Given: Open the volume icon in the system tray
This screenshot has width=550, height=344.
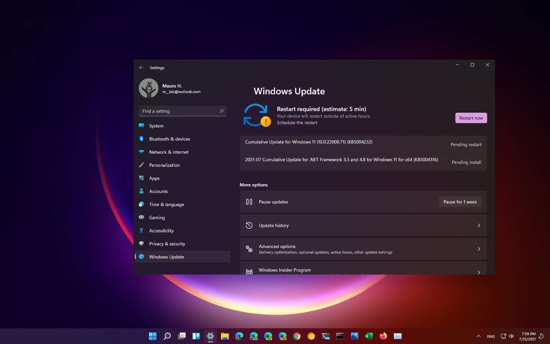Looking at the screenshot, I should (511, 336).
